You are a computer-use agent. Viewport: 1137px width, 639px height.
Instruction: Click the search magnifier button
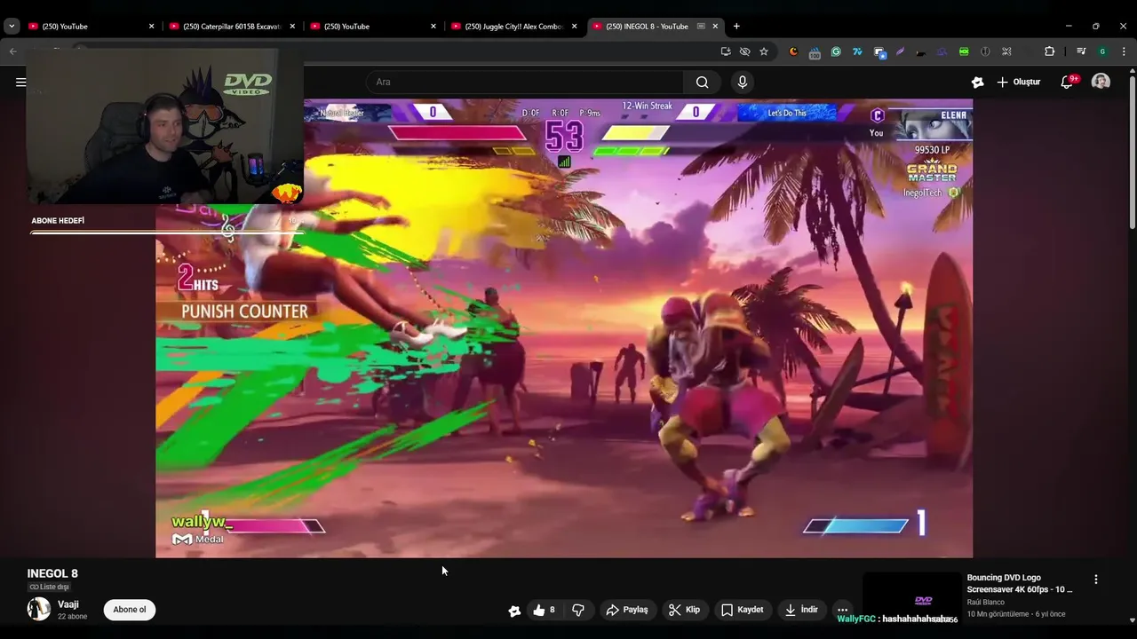pyautogui.click(x=702, y=82)
